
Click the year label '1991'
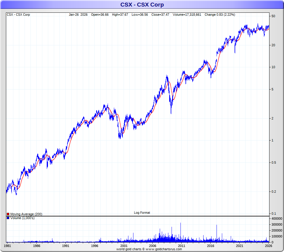pos(66,246)
